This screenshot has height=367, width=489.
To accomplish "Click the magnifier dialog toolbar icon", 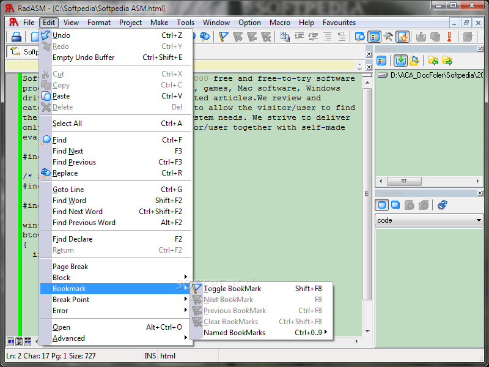I will [360, 37].
